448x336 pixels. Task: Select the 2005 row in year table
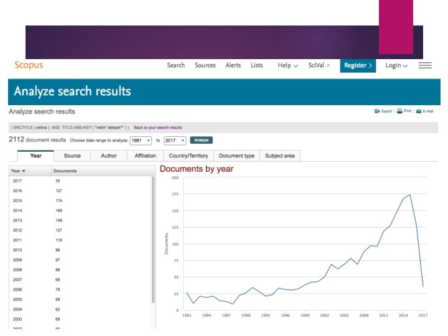pyautogui.click(x=80, y=299)
